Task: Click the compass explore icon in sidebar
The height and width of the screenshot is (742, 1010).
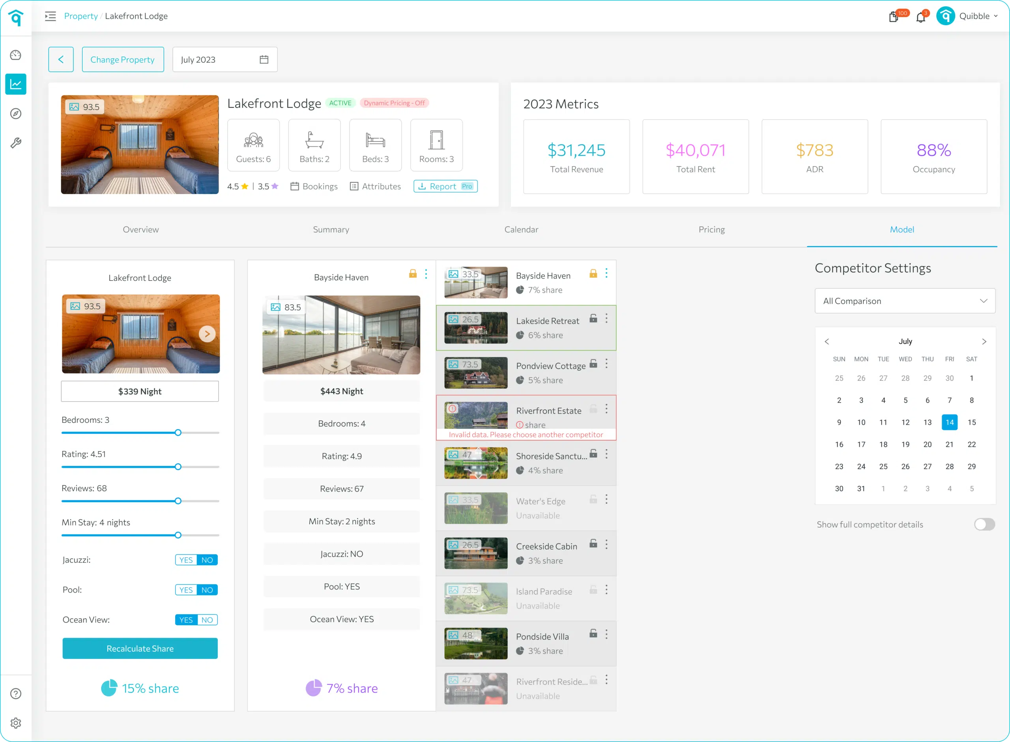Action: [x=16, y=114]
